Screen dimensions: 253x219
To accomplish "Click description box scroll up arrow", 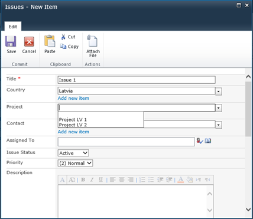I will (x=210, y=194).
